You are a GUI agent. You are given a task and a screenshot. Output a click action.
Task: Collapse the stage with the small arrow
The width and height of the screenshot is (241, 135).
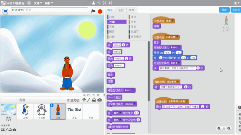(x=104, y=95)
